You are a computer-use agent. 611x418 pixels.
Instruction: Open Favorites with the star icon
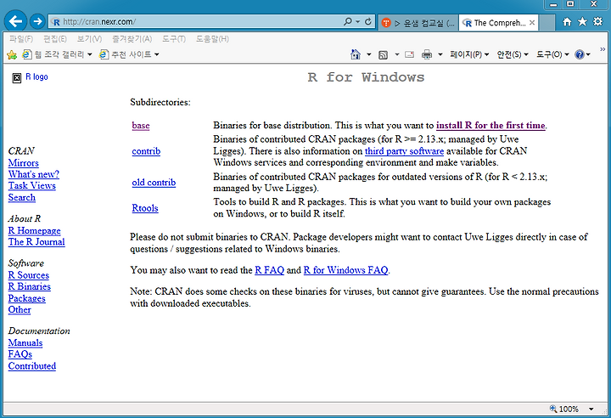tap(582, 21)
